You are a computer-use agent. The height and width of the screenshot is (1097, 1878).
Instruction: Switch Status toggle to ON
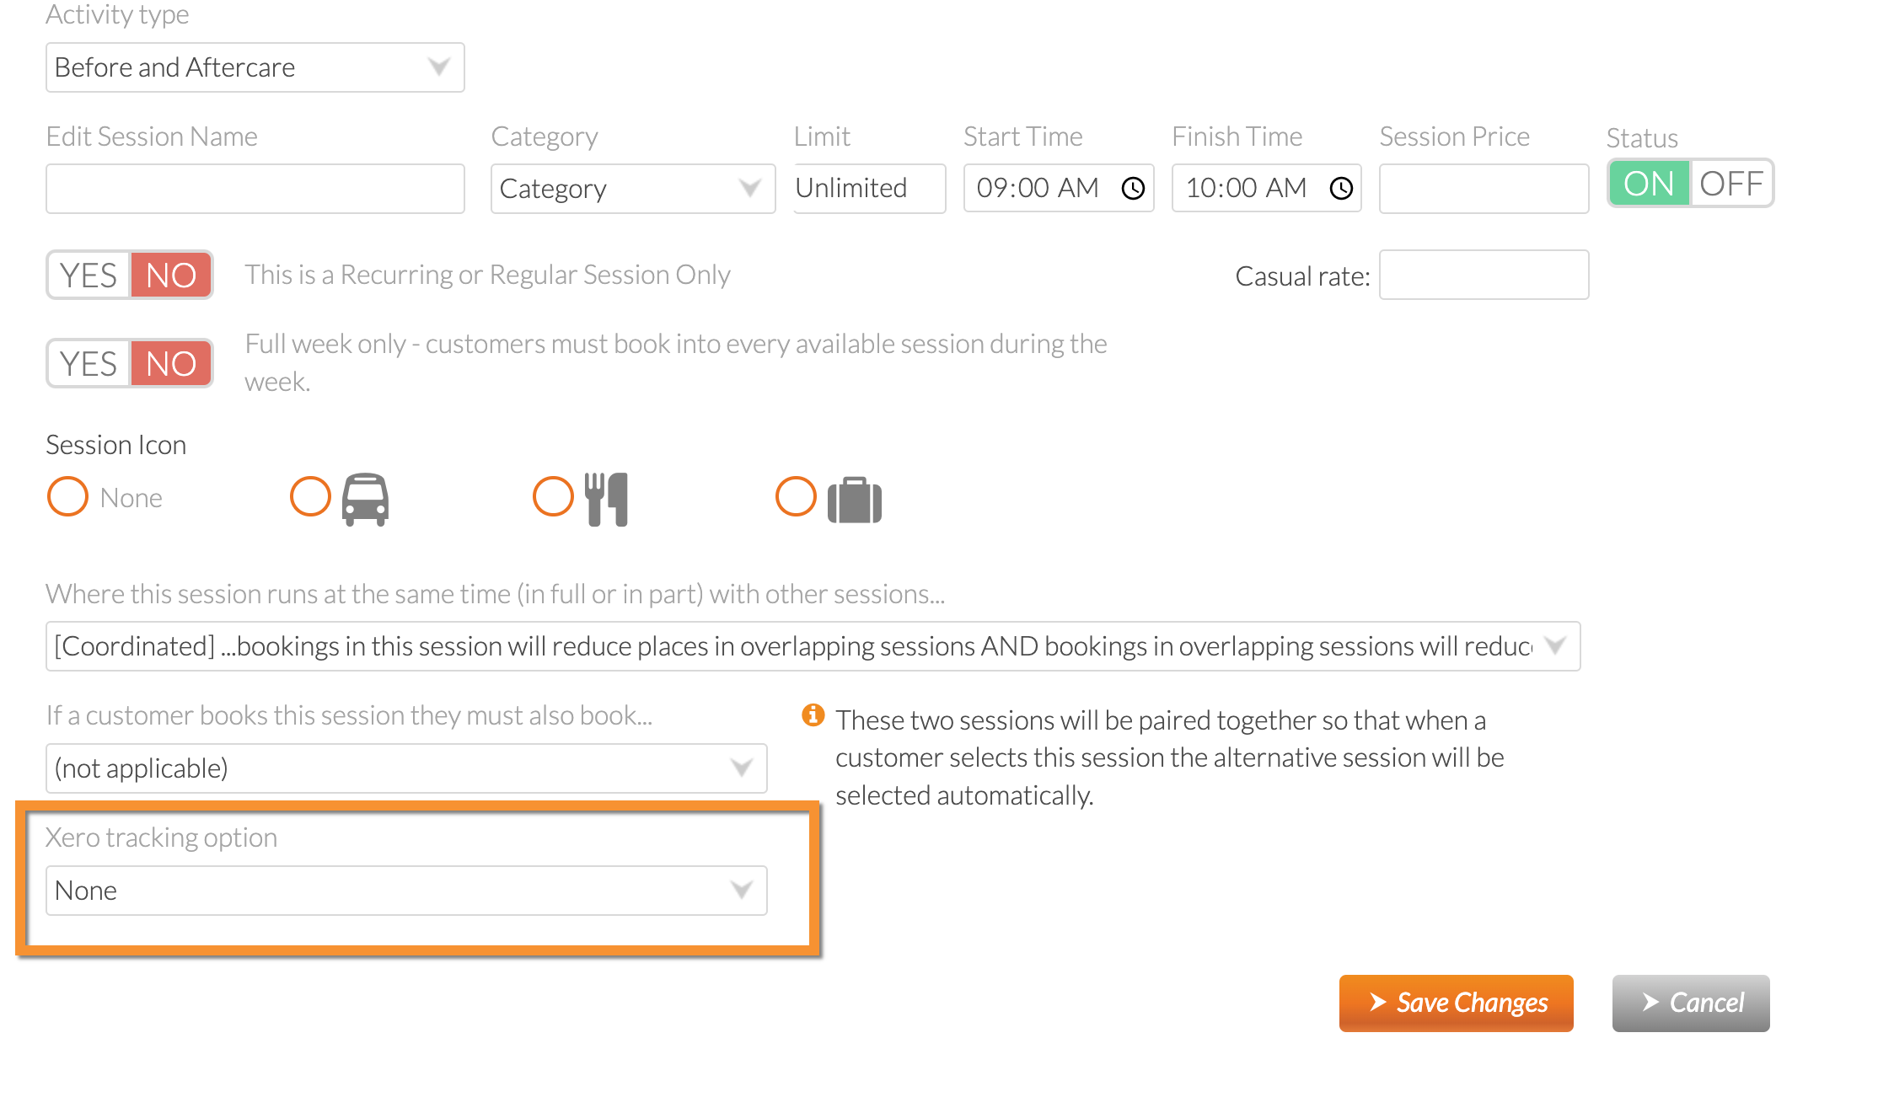pyautogui.click(x=1649, y=184)
